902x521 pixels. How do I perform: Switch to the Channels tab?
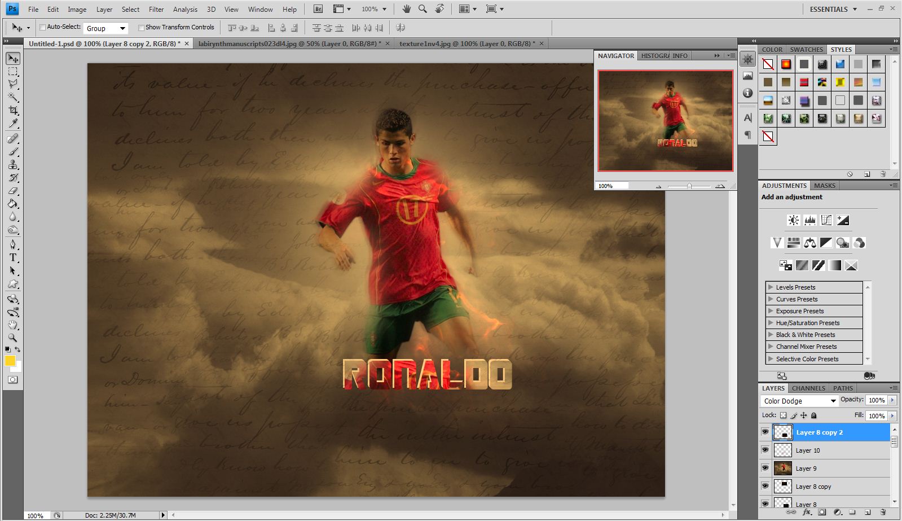[808, 388]
